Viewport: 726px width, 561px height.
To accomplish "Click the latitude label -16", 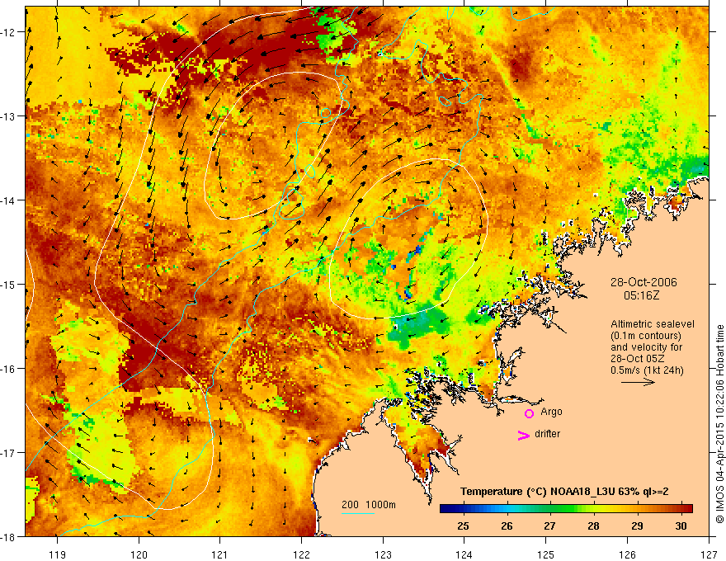I will click(8, 369).
